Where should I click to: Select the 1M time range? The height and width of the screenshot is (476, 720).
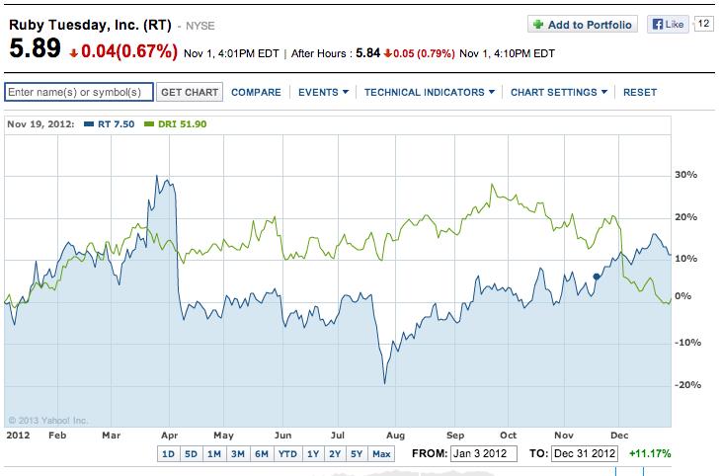(x=214, y=454)
